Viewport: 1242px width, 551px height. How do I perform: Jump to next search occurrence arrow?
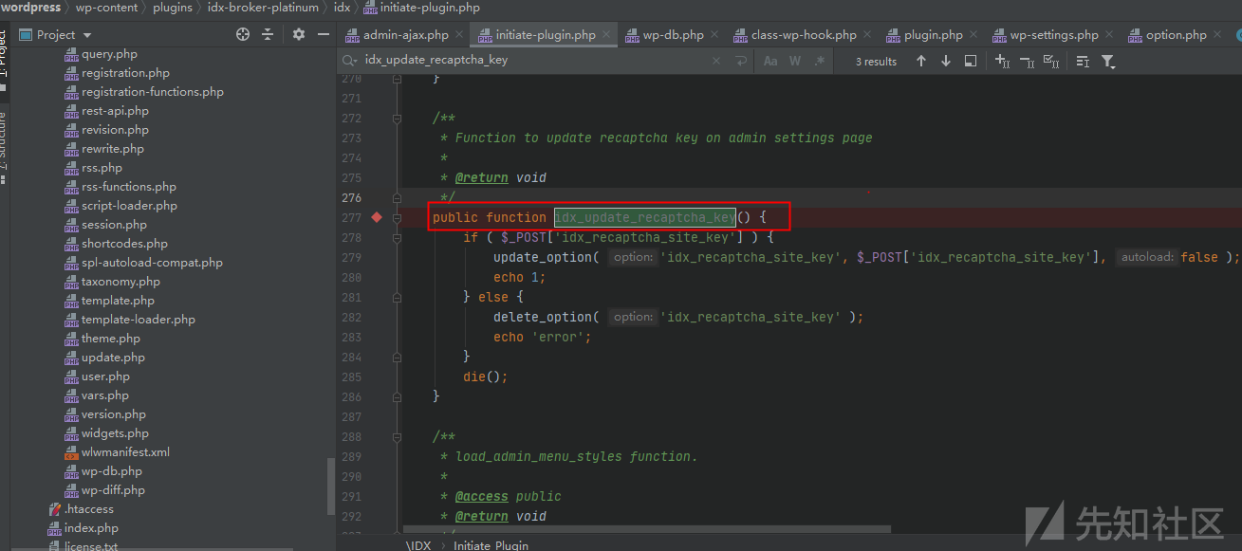[x=945, y=61]
